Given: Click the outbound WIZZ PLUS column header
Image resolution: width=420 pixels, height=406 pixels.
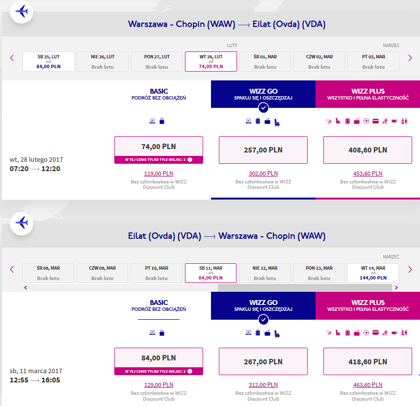Looking at the screenshot, I should click(368, 94).
